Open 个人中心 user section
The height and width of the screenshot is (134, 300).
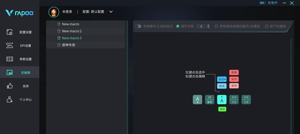[20, 99]
